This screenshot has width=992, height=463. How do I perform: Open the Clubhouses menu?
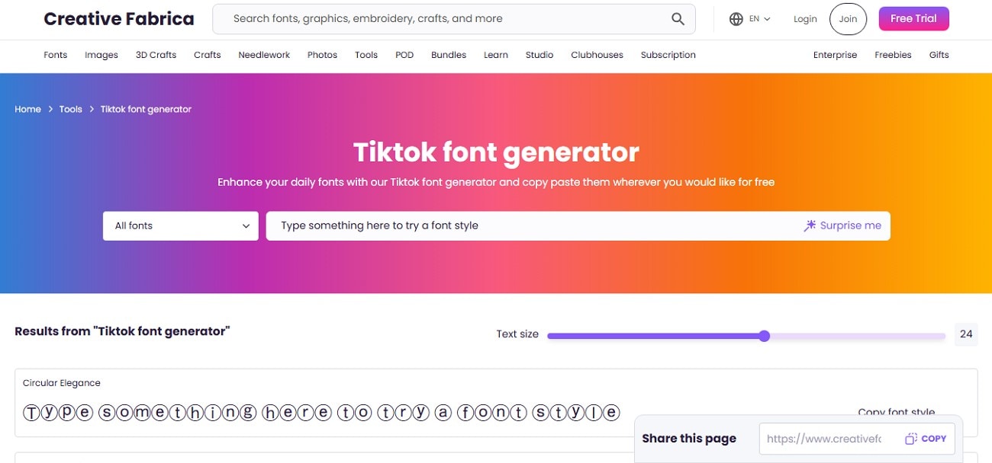pyautogui.click(x=597, y=55)
